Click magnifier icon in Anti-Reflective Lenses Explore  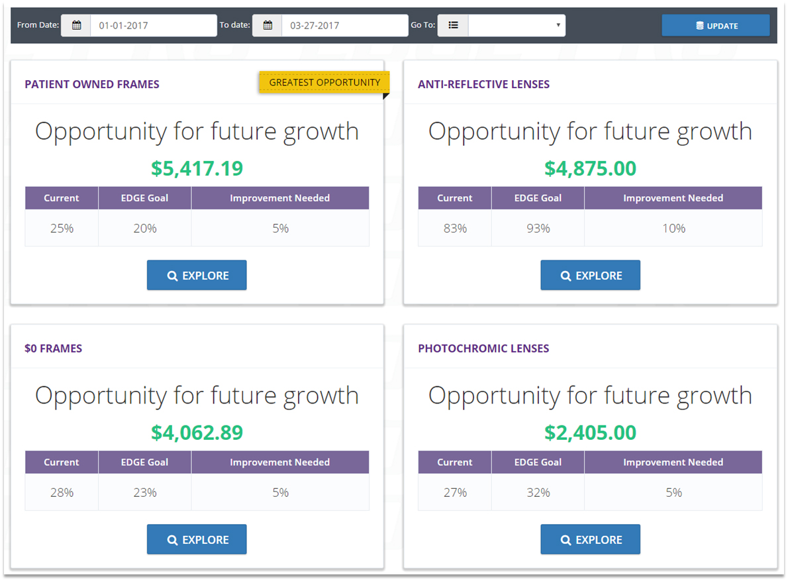[x=566, y=276]
